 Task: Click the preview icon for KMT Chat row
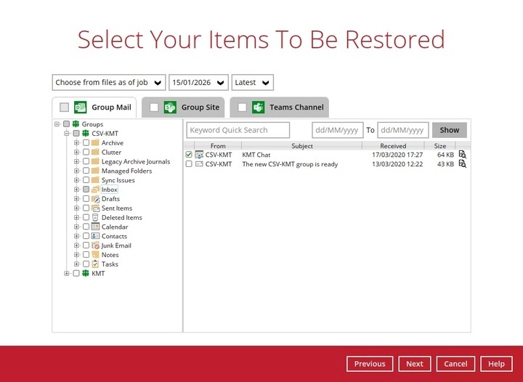[462, 155]
